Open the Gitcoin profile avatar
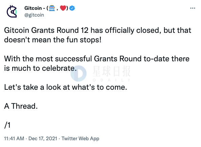 (x=12, y=12)
